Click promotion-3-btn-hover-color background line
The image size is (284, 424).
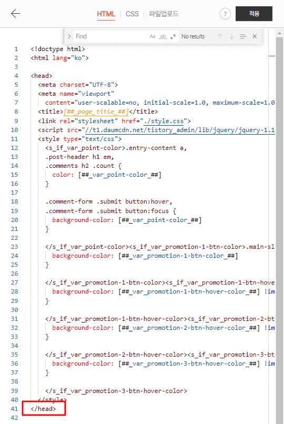(164, 364)
